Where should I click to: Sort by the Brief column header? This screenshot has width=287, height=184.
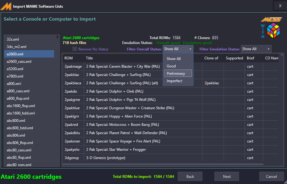254,58
